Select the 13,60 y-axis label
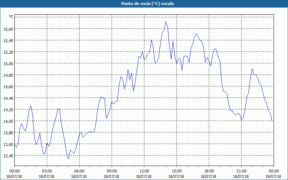Screen dimensions: 288x180 pyautogui.click(x=8, y=144)
